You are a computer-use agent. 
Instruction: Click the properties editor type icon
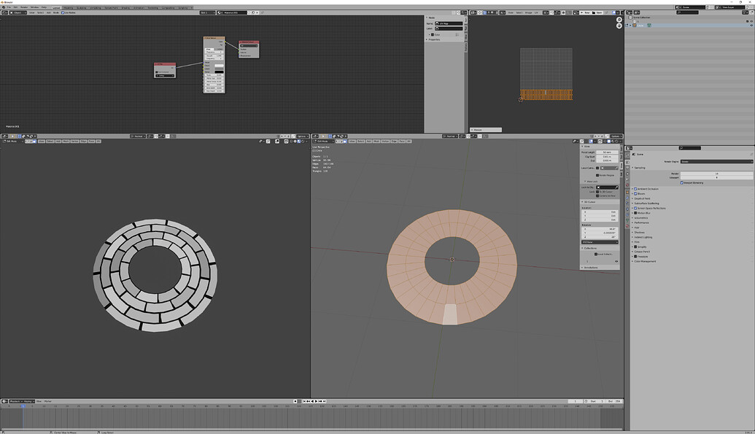click(630, 148)
